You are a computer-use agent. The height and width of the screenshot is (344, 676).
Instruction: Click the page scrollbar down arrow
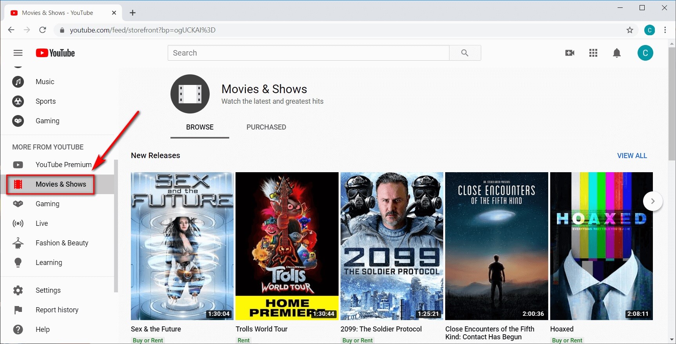click(x=672, y=340)
